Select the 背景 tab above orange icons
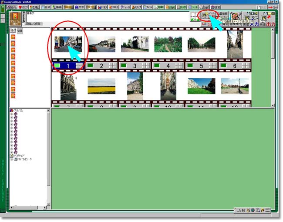Screen dimensions: 283x222 pyautogui.click(x=20, y=31)
